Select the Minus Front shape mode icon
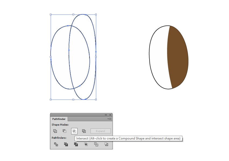The width and height of the screenshot is (229, 161). click(65, 131)
